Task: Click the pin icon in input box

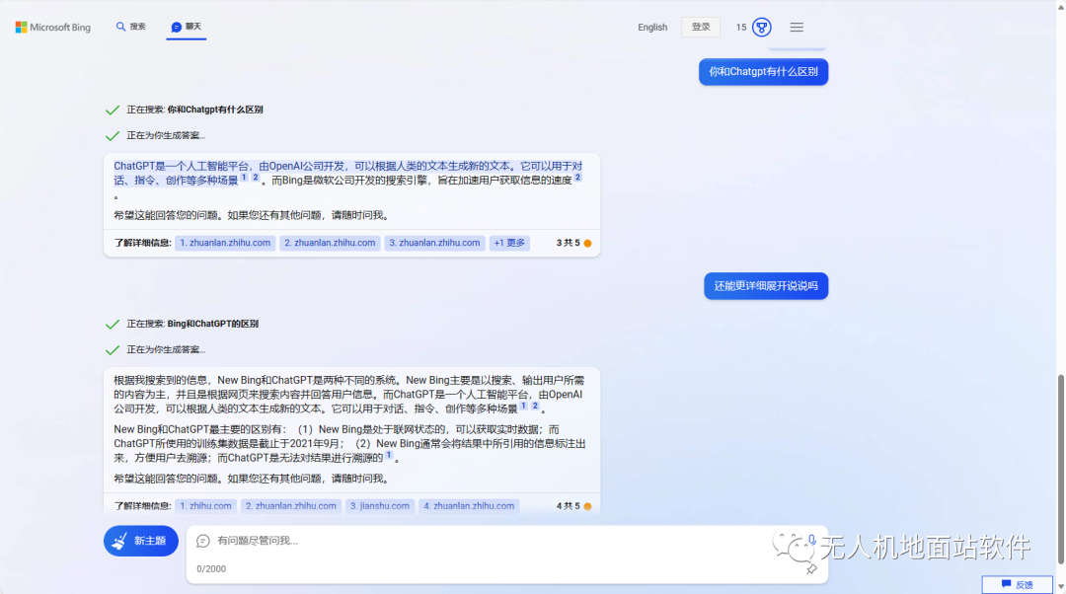Action: coord(811,568)
